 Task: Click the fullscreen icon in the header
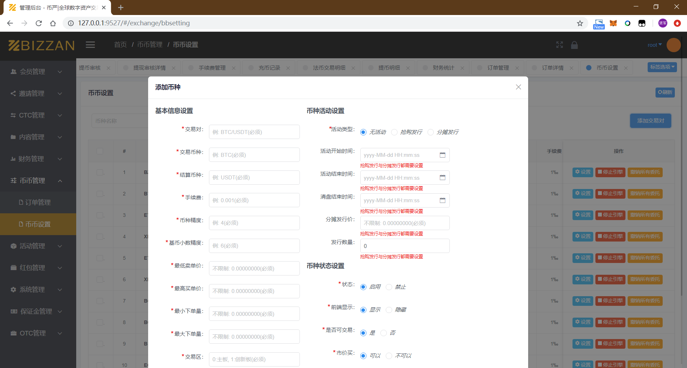point(559,45)
